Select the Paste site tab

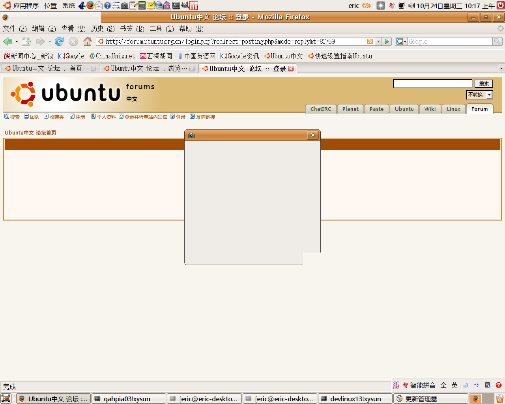[x=376, y=109]
